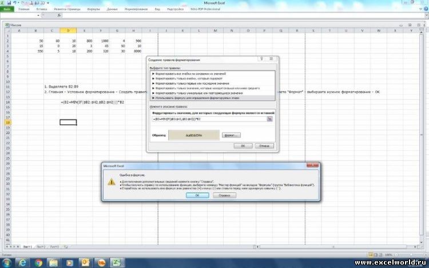Open Google Chrome from the taskbar
The width and height of the screenshot is (429, 268).
pyautogui.click(x=38, y=263)
